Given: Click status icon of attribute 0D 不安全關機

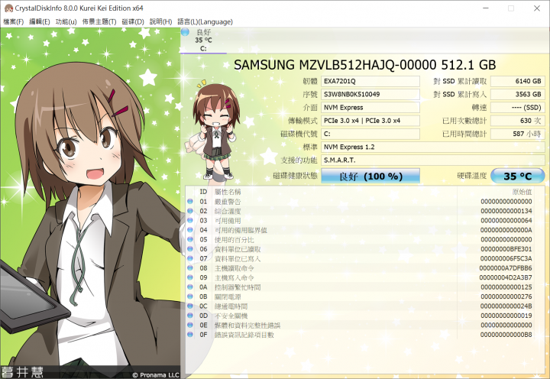Looking at the screenshot, I should click(190, 316).
